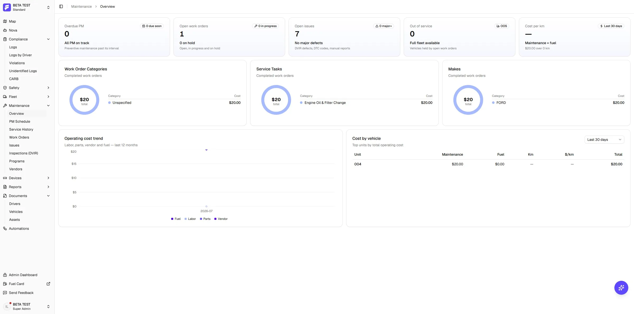Expand the Devices section chevron
Image resolution: width=634 pixels, height=314 pixels.
coord(48,178)
